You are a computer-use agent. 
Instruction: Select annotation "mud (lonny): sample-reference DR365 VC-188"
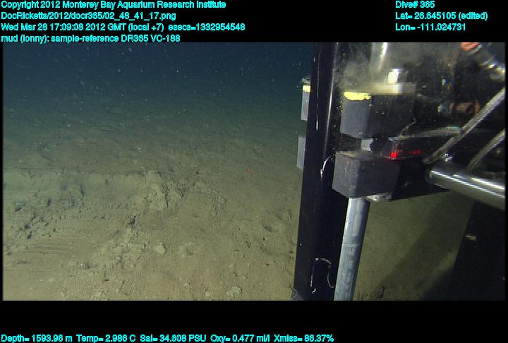pyautogui.click(x=90, y=38)
